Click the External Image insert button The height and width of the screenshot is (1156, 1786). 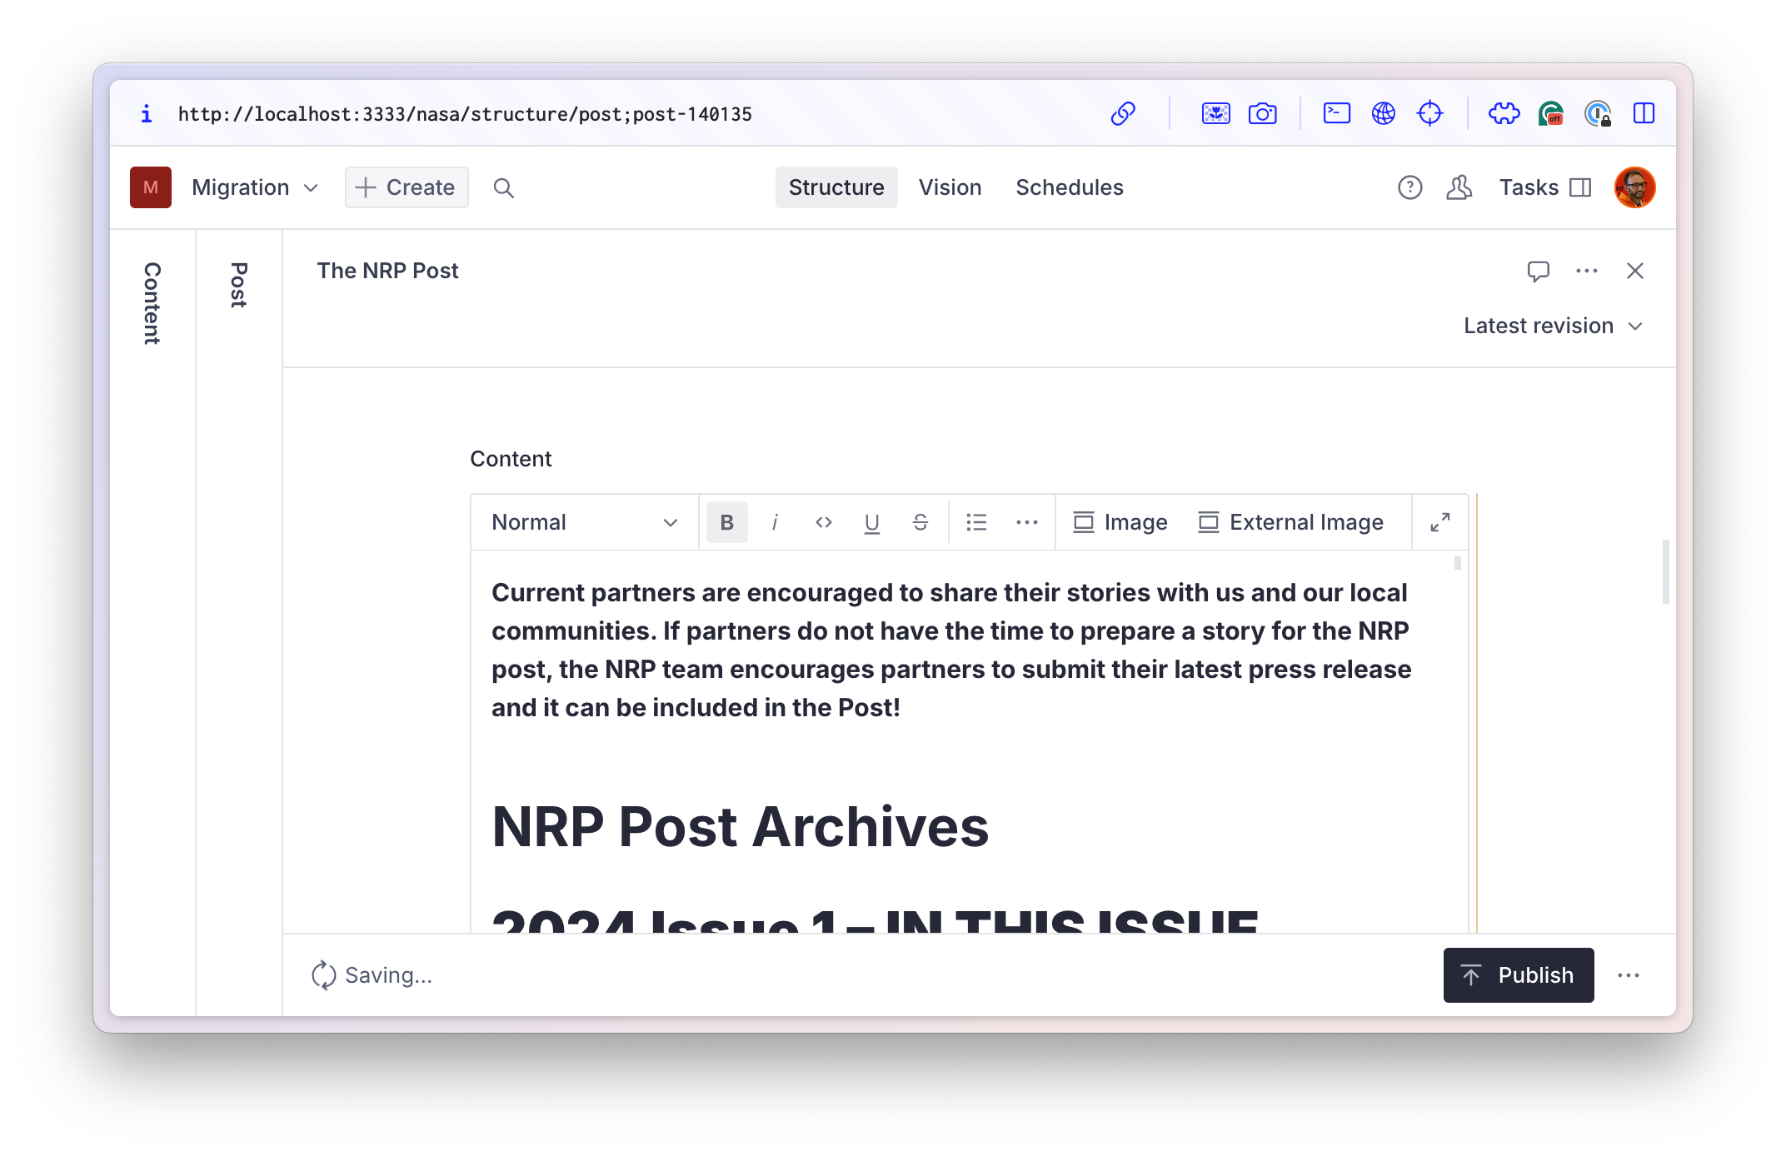coord(1290,522)
